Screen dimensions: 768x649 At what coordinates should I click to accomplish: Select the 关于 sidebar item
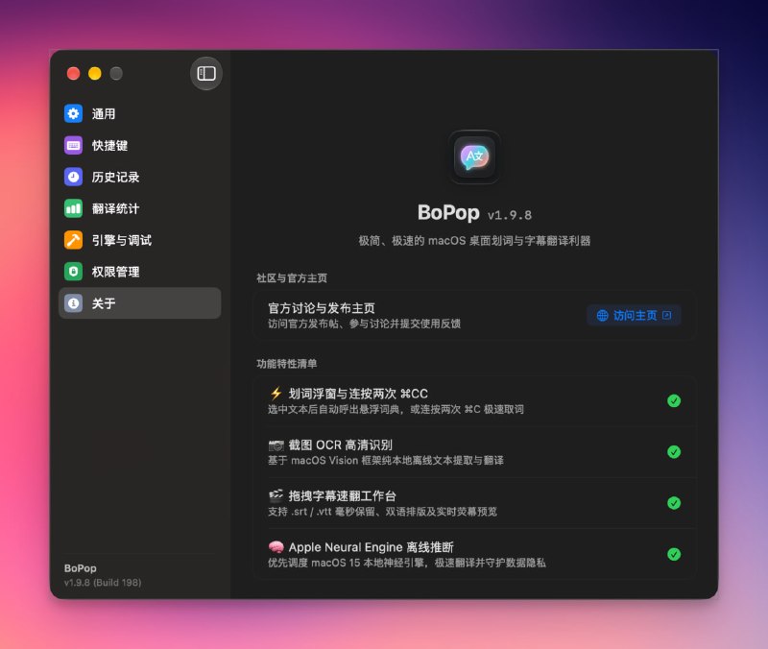point(139,303)
